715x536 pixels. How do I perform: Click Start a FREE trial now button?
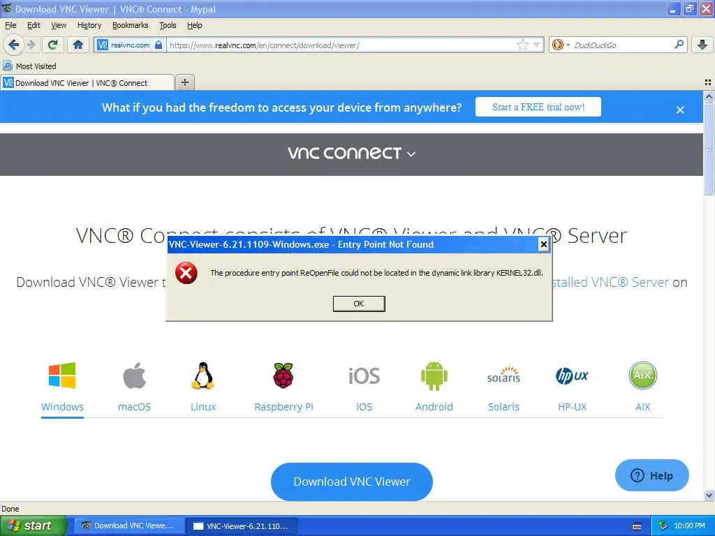point(538,107)
